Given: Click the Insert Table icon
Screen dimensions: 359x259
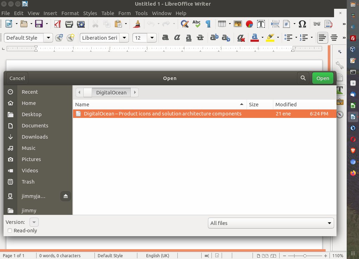Looking at the screenshot, I should tap(222, 24).
